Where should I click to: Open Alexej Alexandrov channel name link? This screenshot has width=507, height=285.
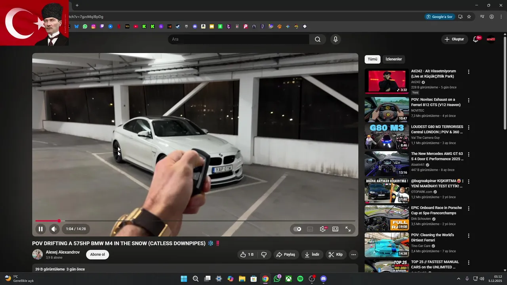click(x=63, y=252)
